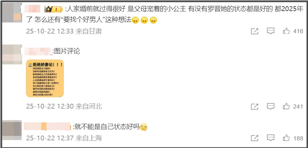Open first commenter's blurred username link
308x148 pixels.
(33, 9)
